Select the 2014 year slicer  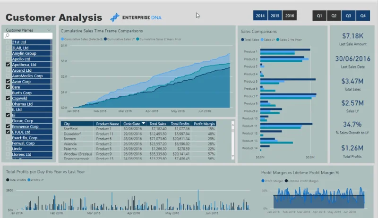(x=260, y=16)
